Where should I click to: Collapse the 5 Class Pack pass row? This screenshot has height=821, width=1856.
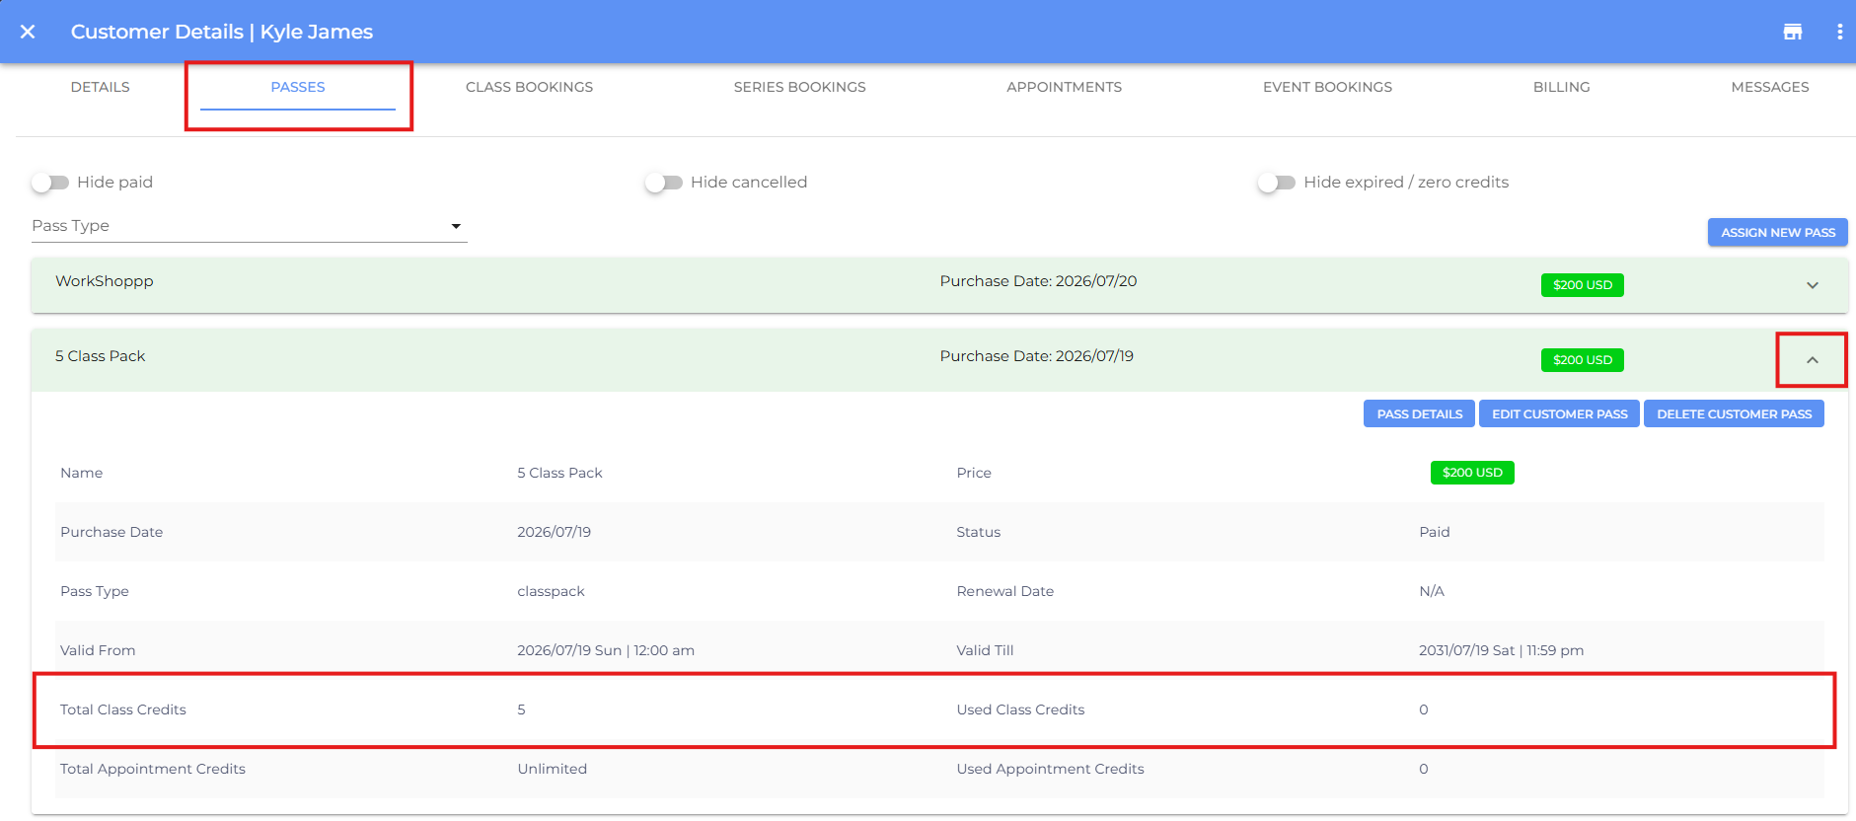(1813, 360)
